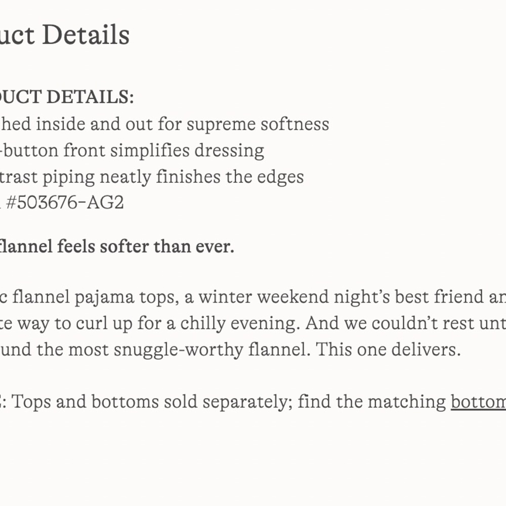Click the Product Details page heading

click(x=65, y=35)
